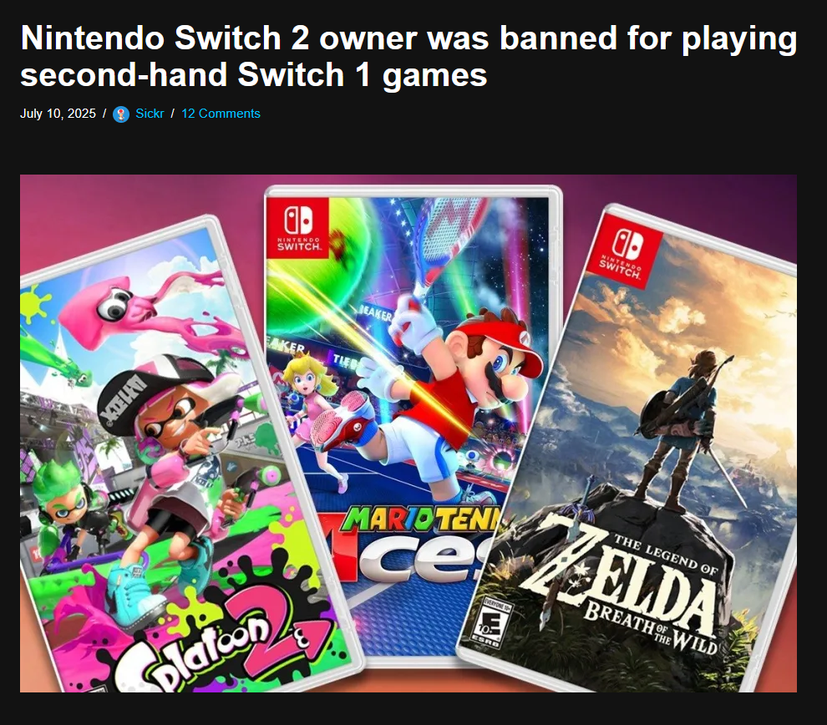827x725 pixels.
Task: Click the July 10, 2025 publish date
Action: [58, 114]
